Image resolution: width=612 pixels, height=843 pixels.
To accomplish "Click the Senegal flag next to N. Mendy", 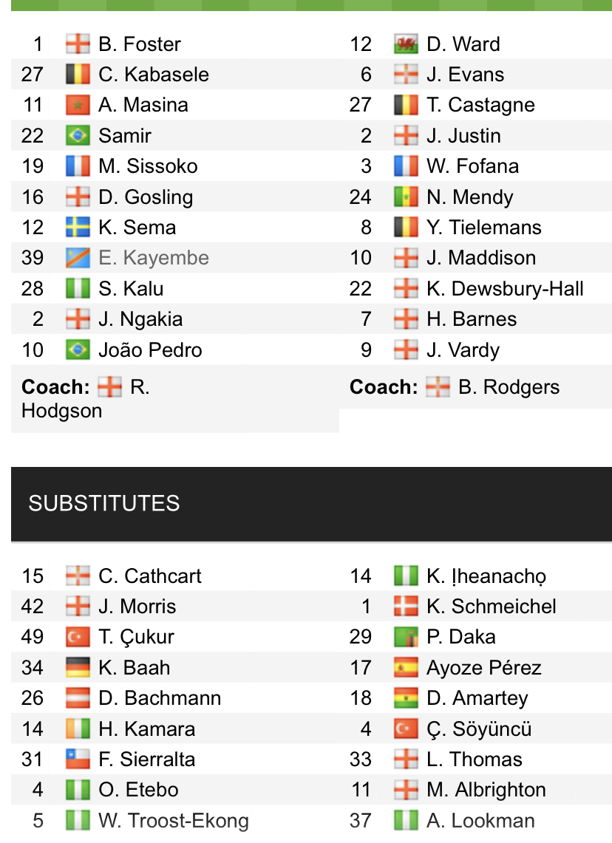I will (x=406, y=197).
